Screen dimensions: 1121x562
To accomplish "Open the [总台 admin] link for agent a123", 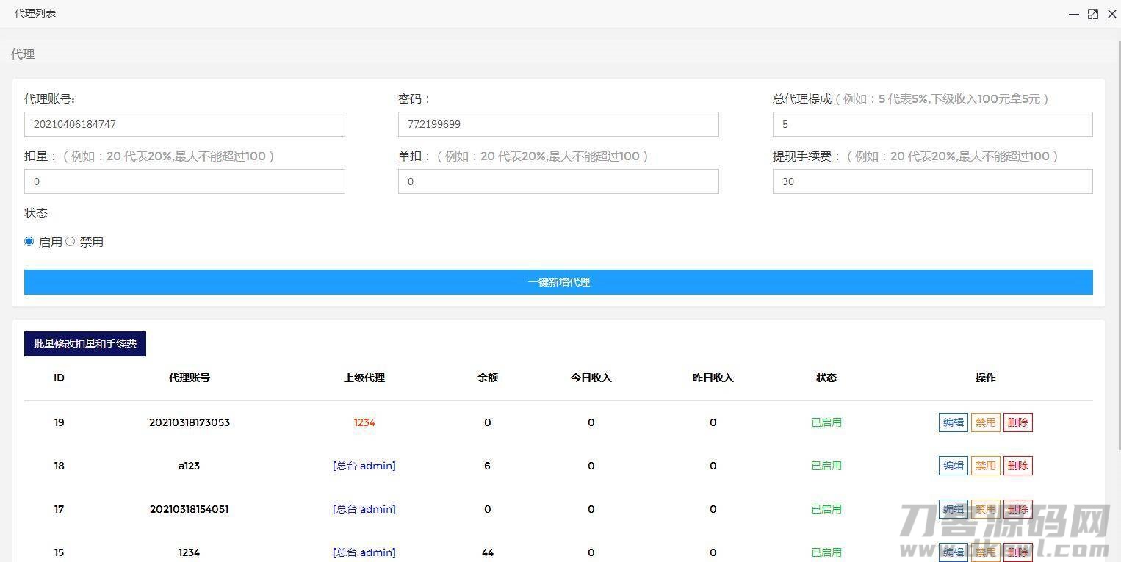I will (364, 465).
